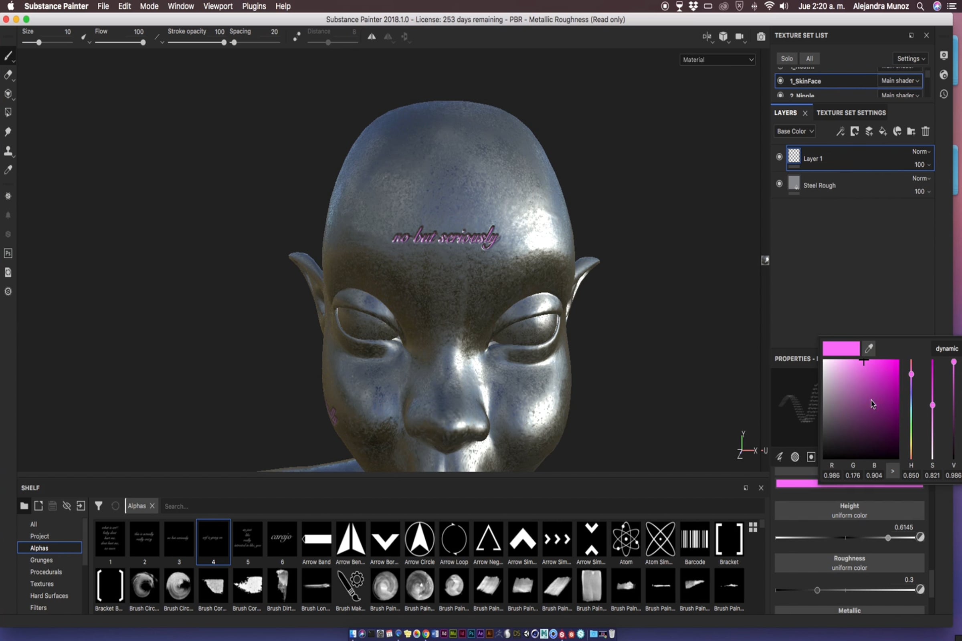Select the Clone stamp tool
The height and width of the screenshot is (641, 962).
click(8, 151)
